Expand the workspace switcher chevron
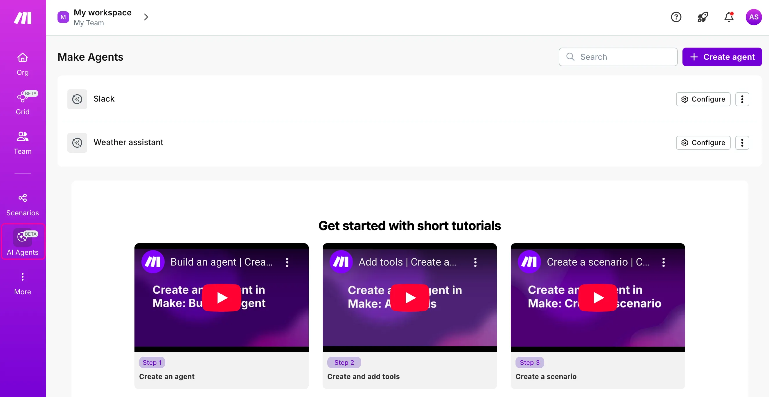Screen dimensions: 769x397 click(146, 17)
